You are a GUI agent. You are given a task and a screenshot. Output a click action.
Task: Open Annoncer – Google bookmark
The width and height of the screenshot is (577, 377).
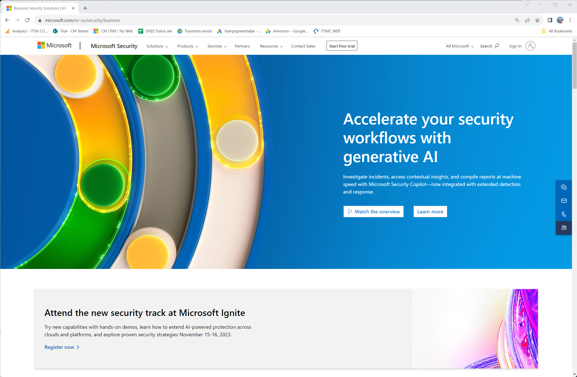tap(287, 31)
